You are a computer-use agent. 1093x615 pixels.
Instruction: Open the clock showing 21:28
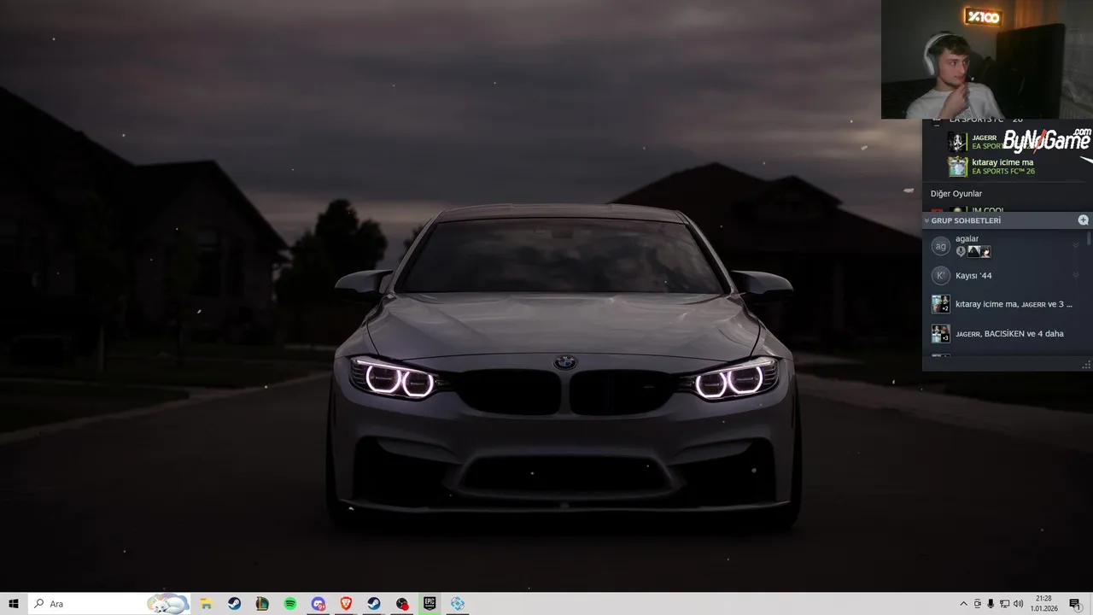click(x=1043, y=604)
